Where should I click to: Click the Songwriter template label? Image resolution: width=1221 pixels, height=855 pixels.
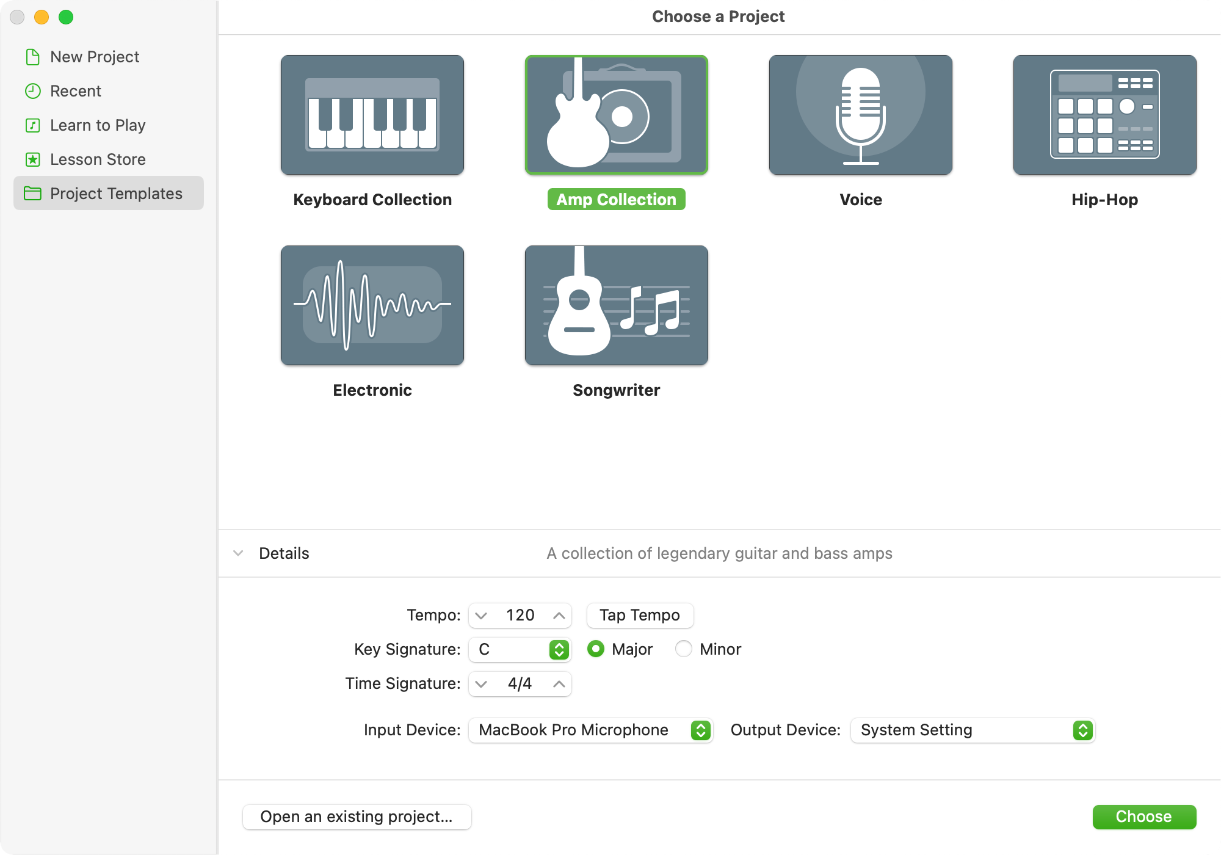[617, 390]
